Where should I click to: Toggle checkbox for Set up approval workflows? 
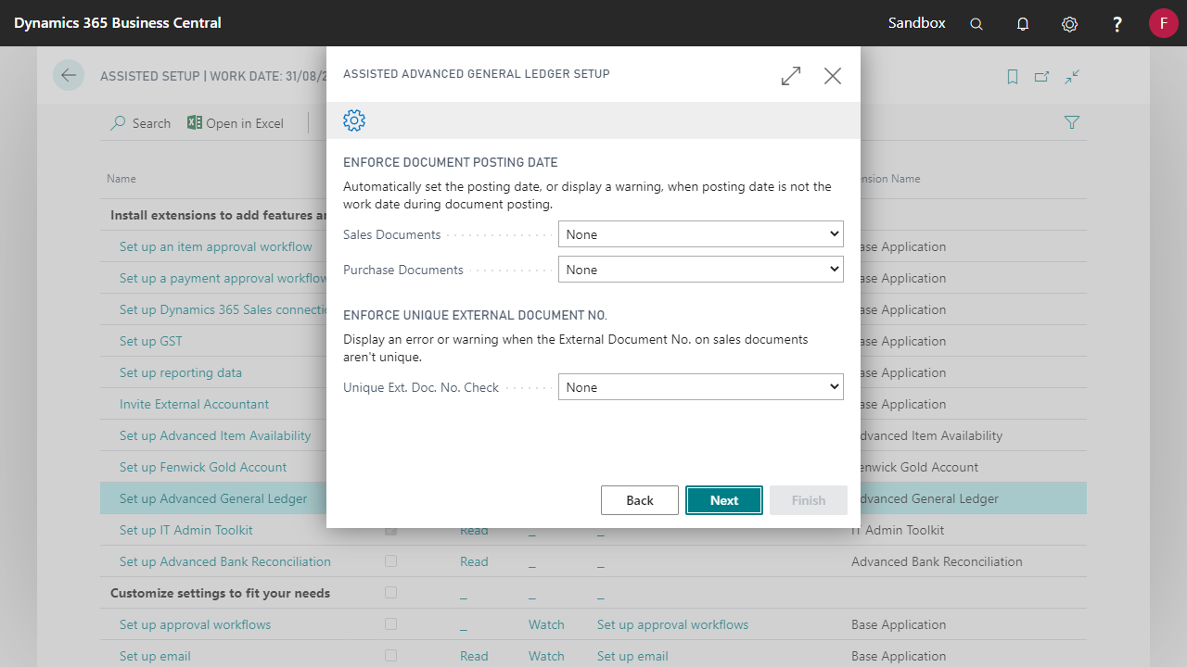pos(390,624)
